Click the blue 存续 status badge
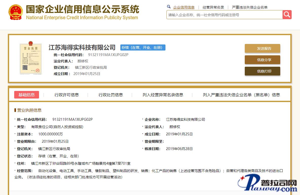The image size is (300, 195). (143, 47)
